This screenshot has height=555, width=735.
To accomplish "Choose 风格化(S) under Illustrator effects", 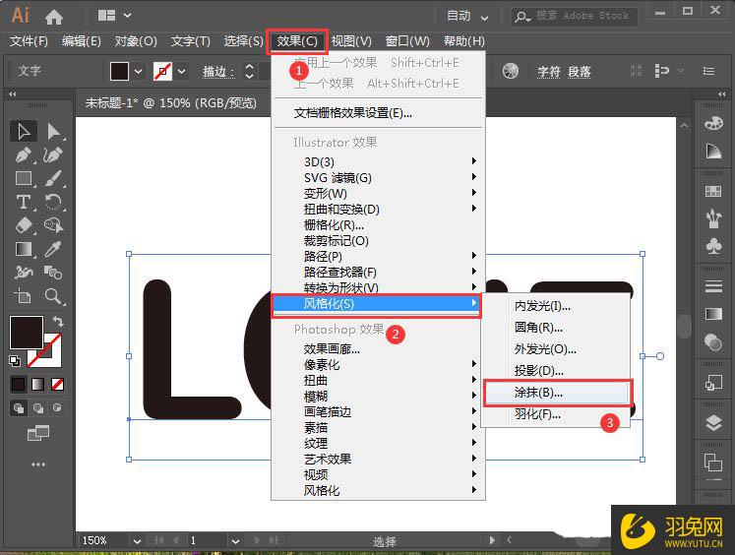I will (376, 304).
